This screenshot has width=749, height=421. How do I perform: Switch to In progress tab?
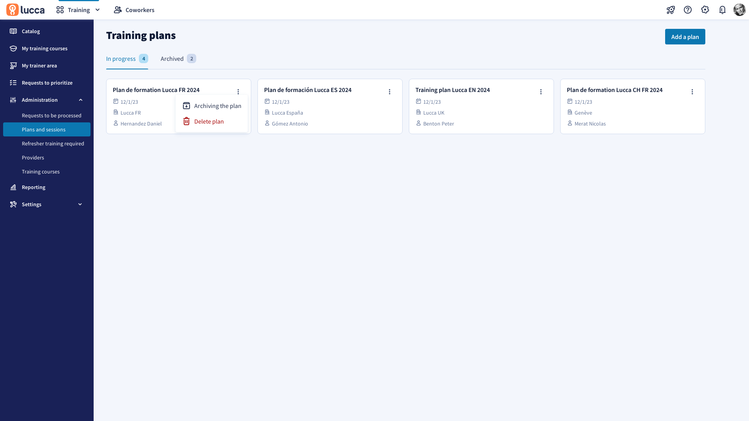pos(127,58)
